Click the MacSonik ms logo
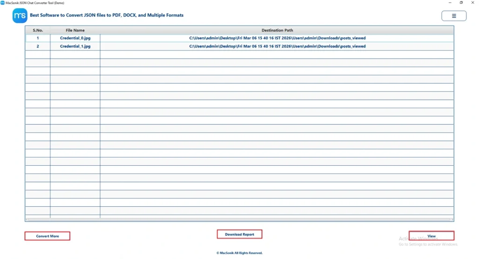479x259 pixels. pos(20,15)
